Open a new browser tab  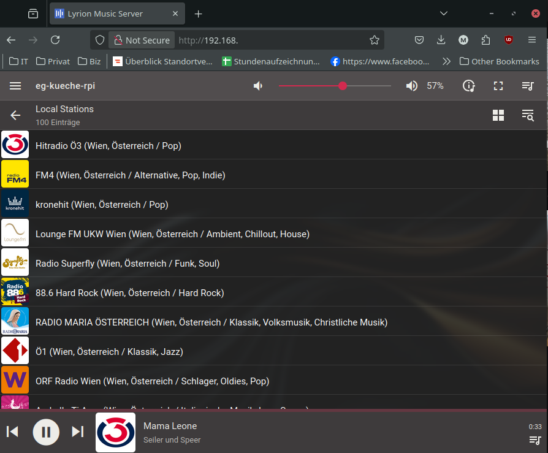click(198, 13)
